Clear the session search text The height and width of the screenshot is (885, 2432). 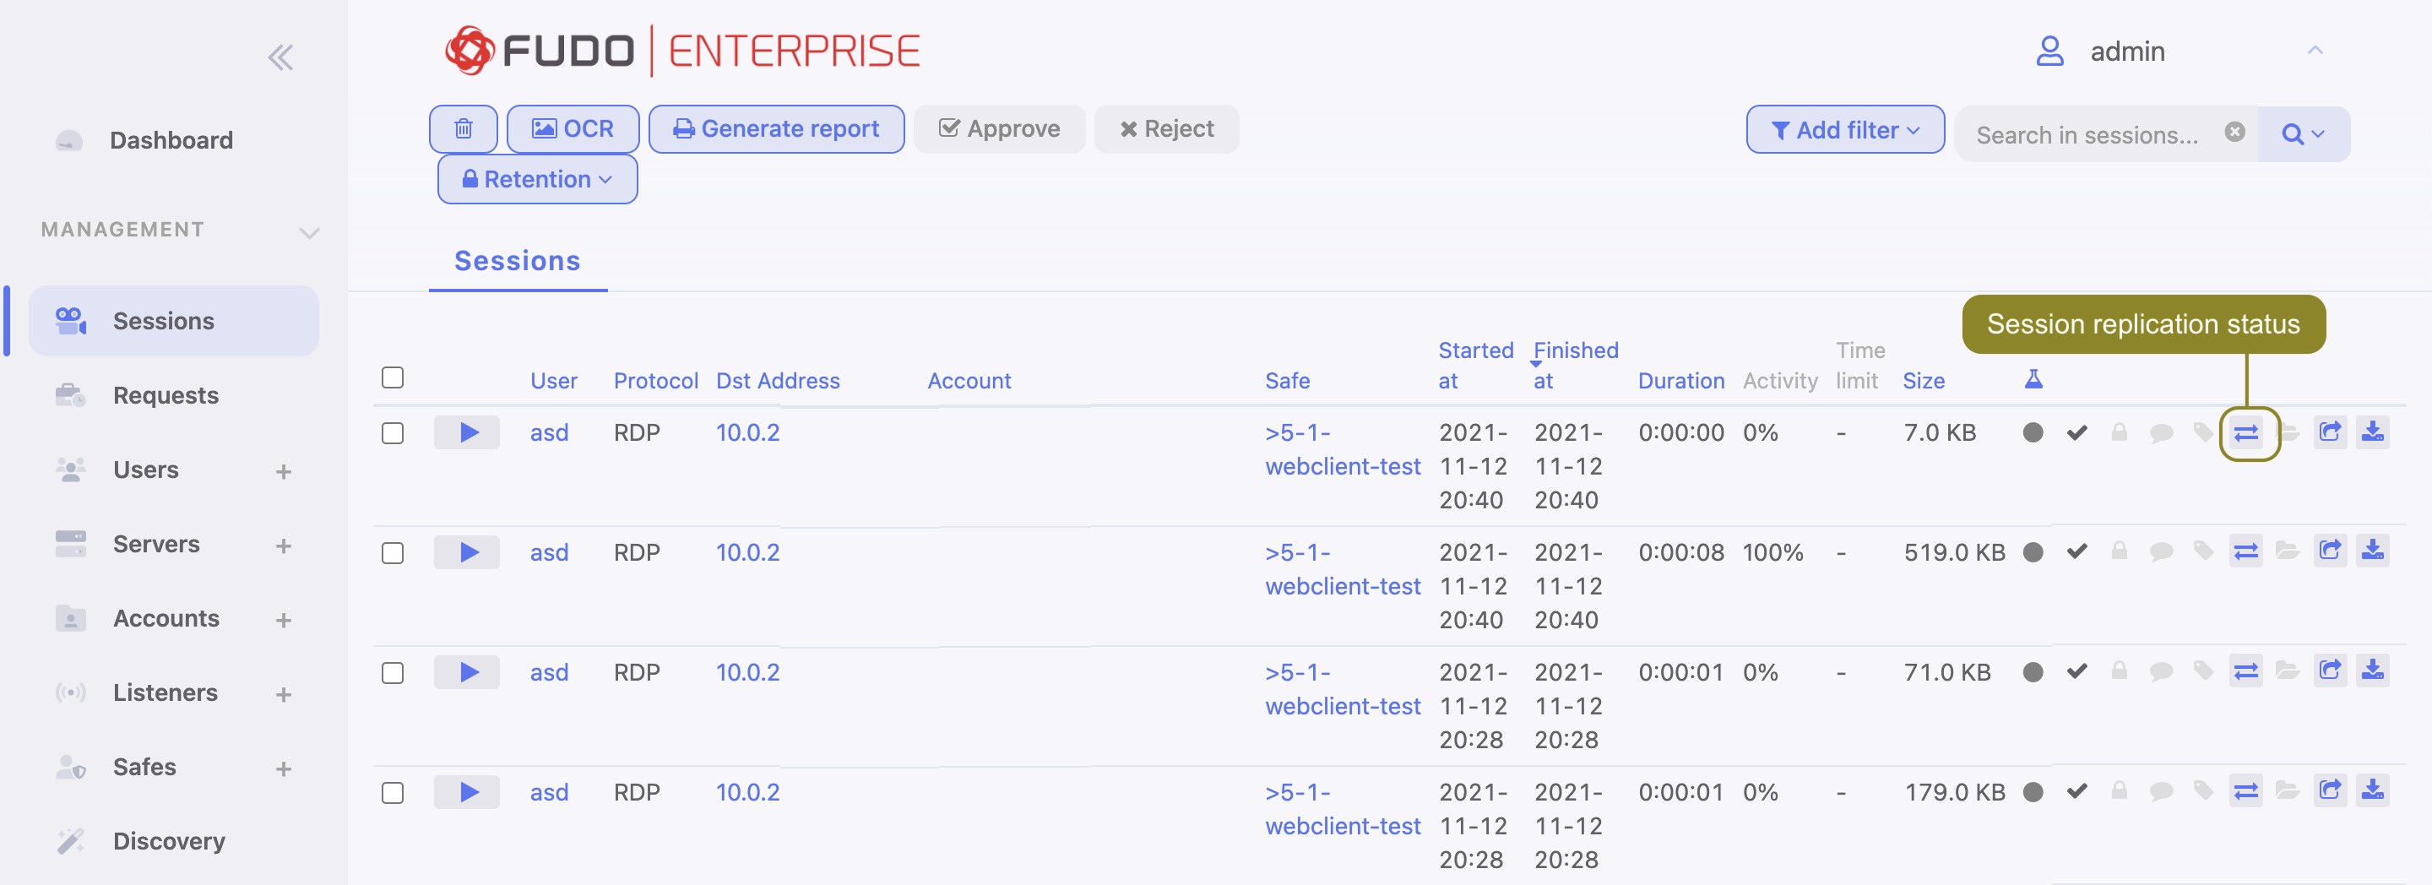coord(2234,133)
